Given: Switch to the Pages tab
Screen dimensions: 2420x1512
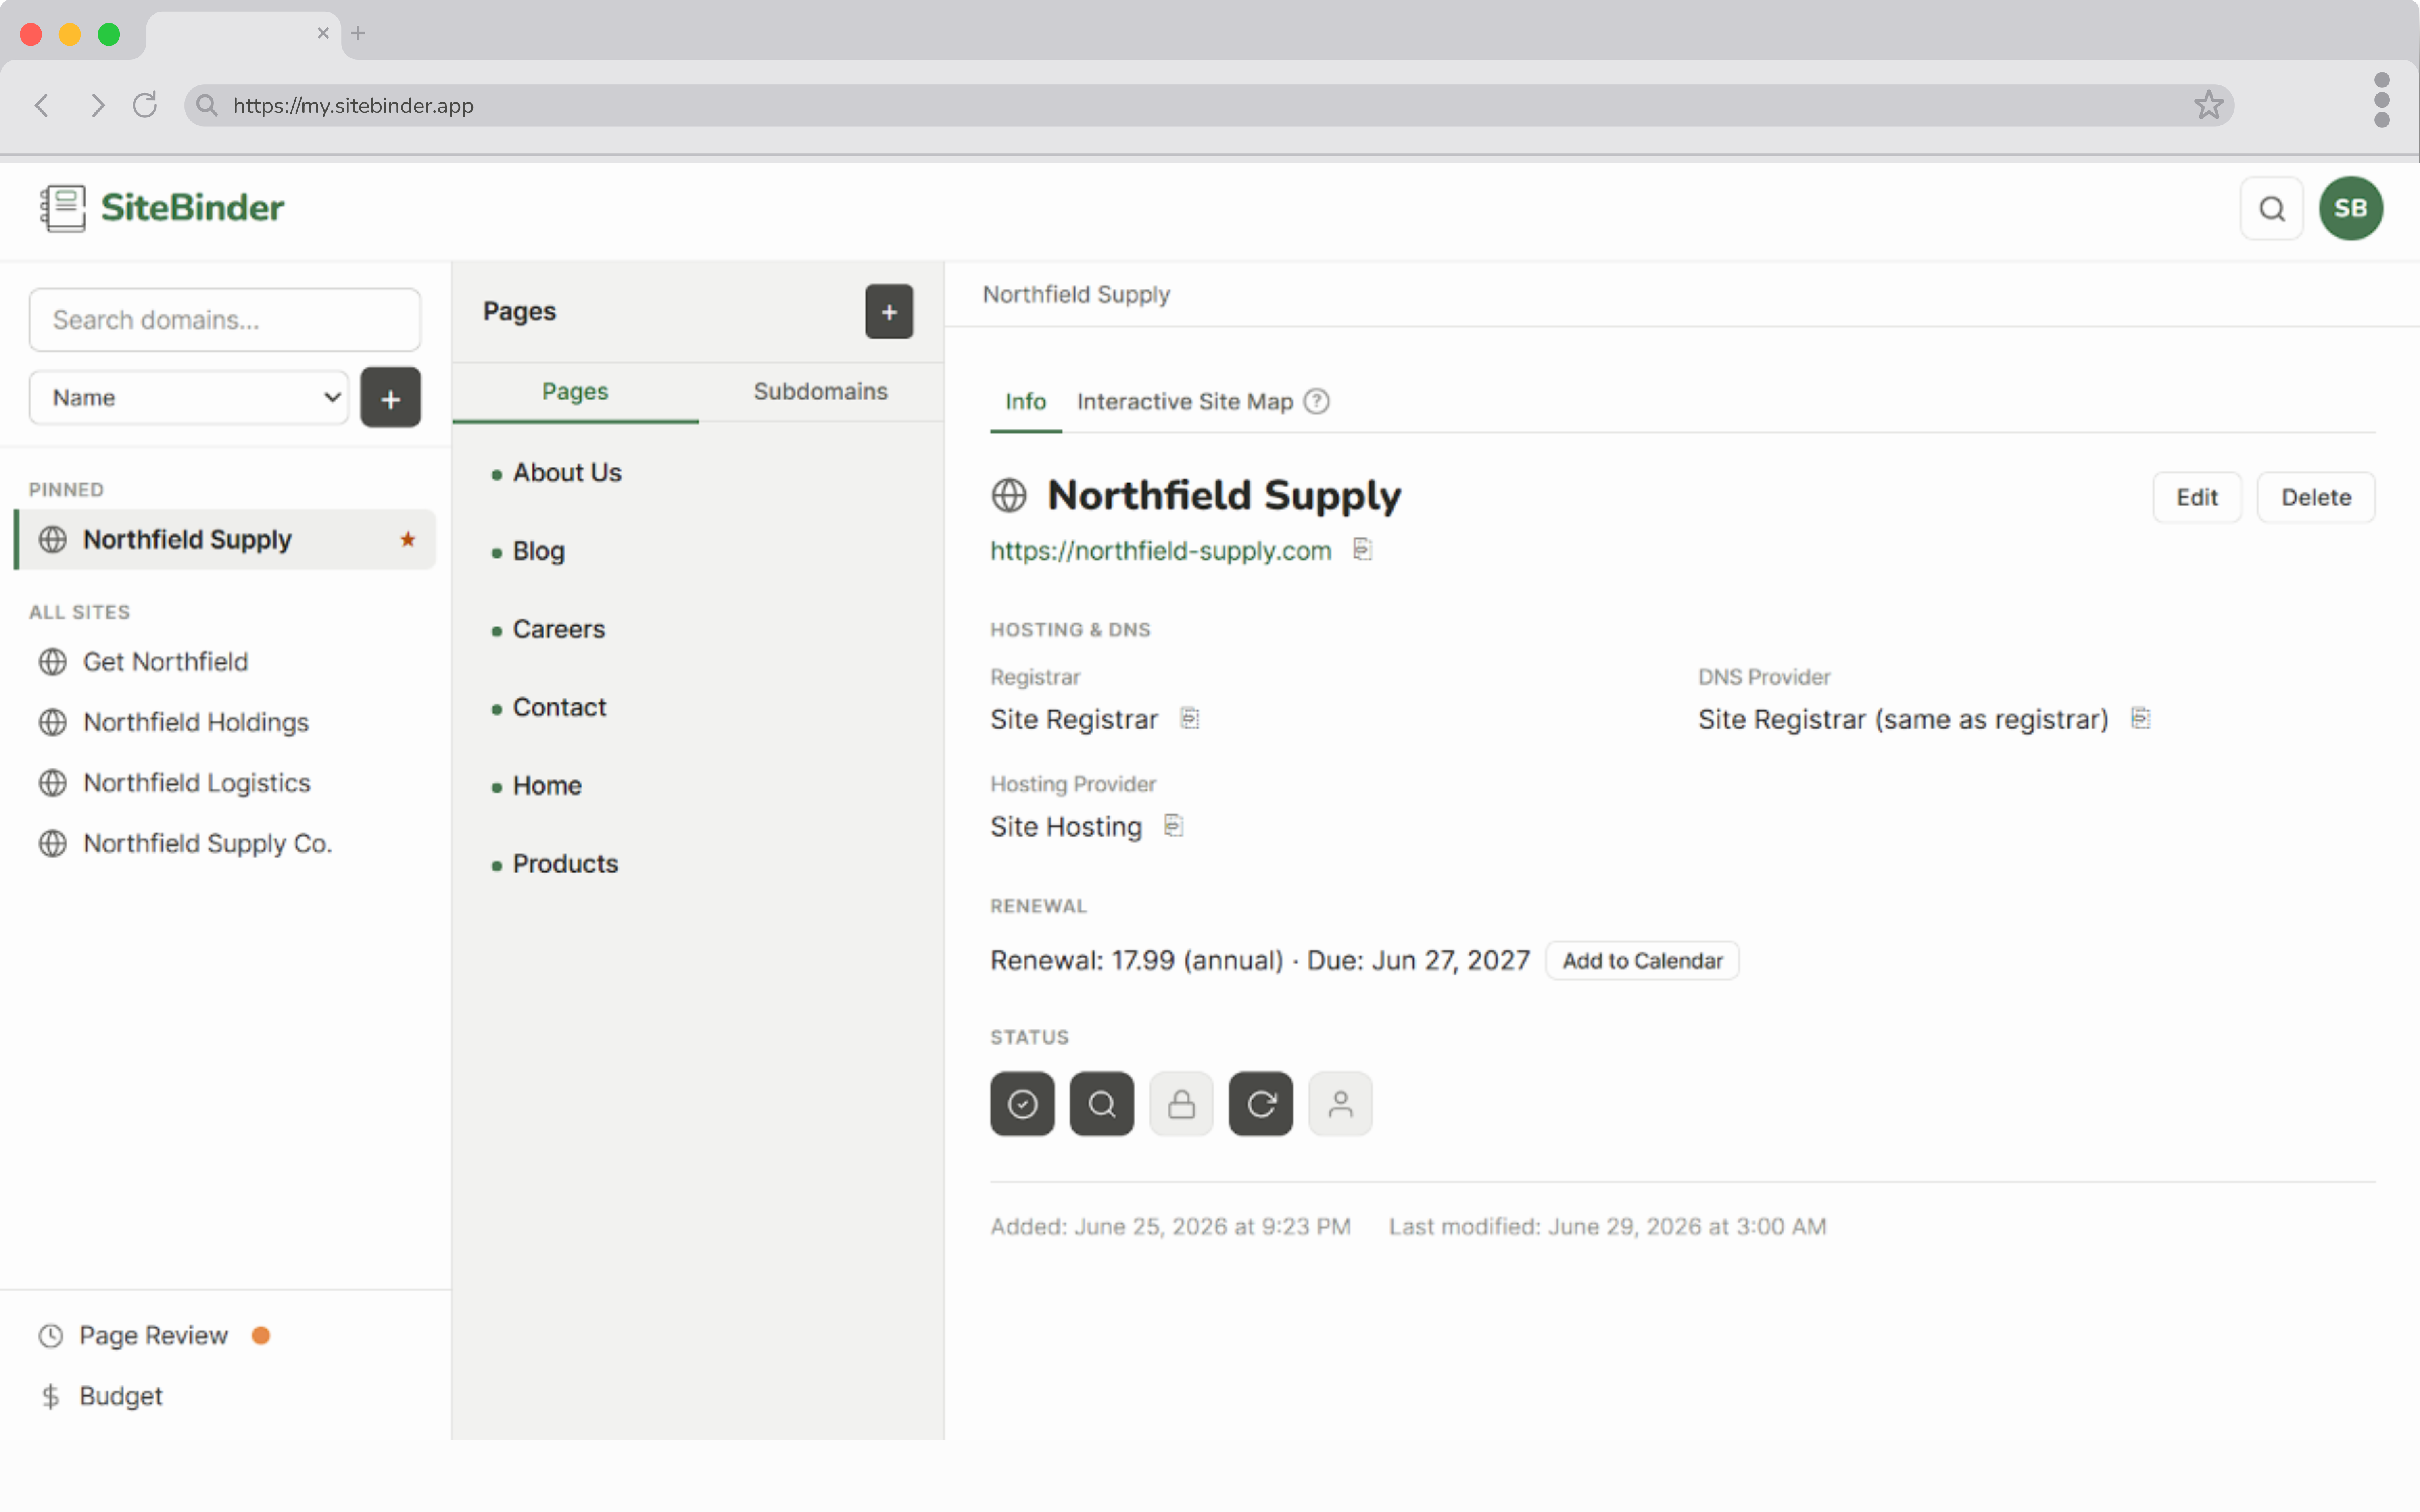Looking at the screenshot, I should pyautogui.click(x=575, y=391).
